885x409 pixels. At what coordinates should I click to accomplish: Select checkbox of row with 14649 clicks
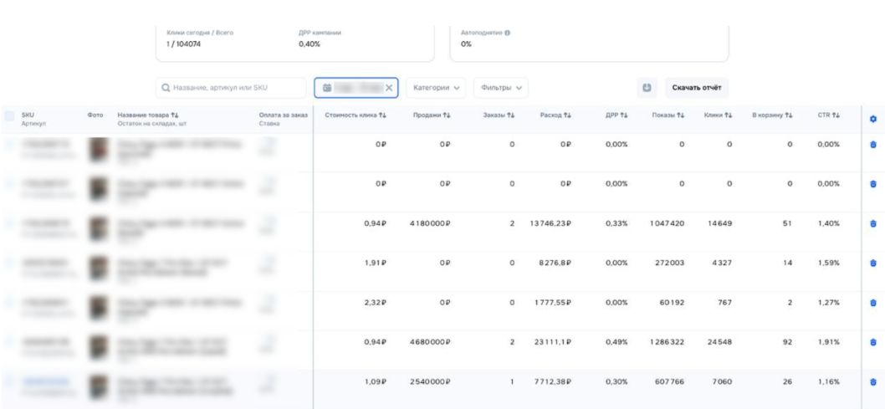click(x=9, y=223)
